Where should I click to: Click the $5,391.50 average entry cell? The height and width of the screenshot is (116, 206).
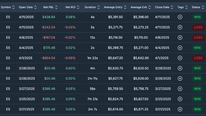115,17
